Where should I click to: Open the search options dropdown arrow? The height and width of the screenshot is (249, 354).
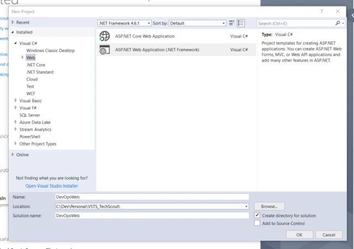343,23
